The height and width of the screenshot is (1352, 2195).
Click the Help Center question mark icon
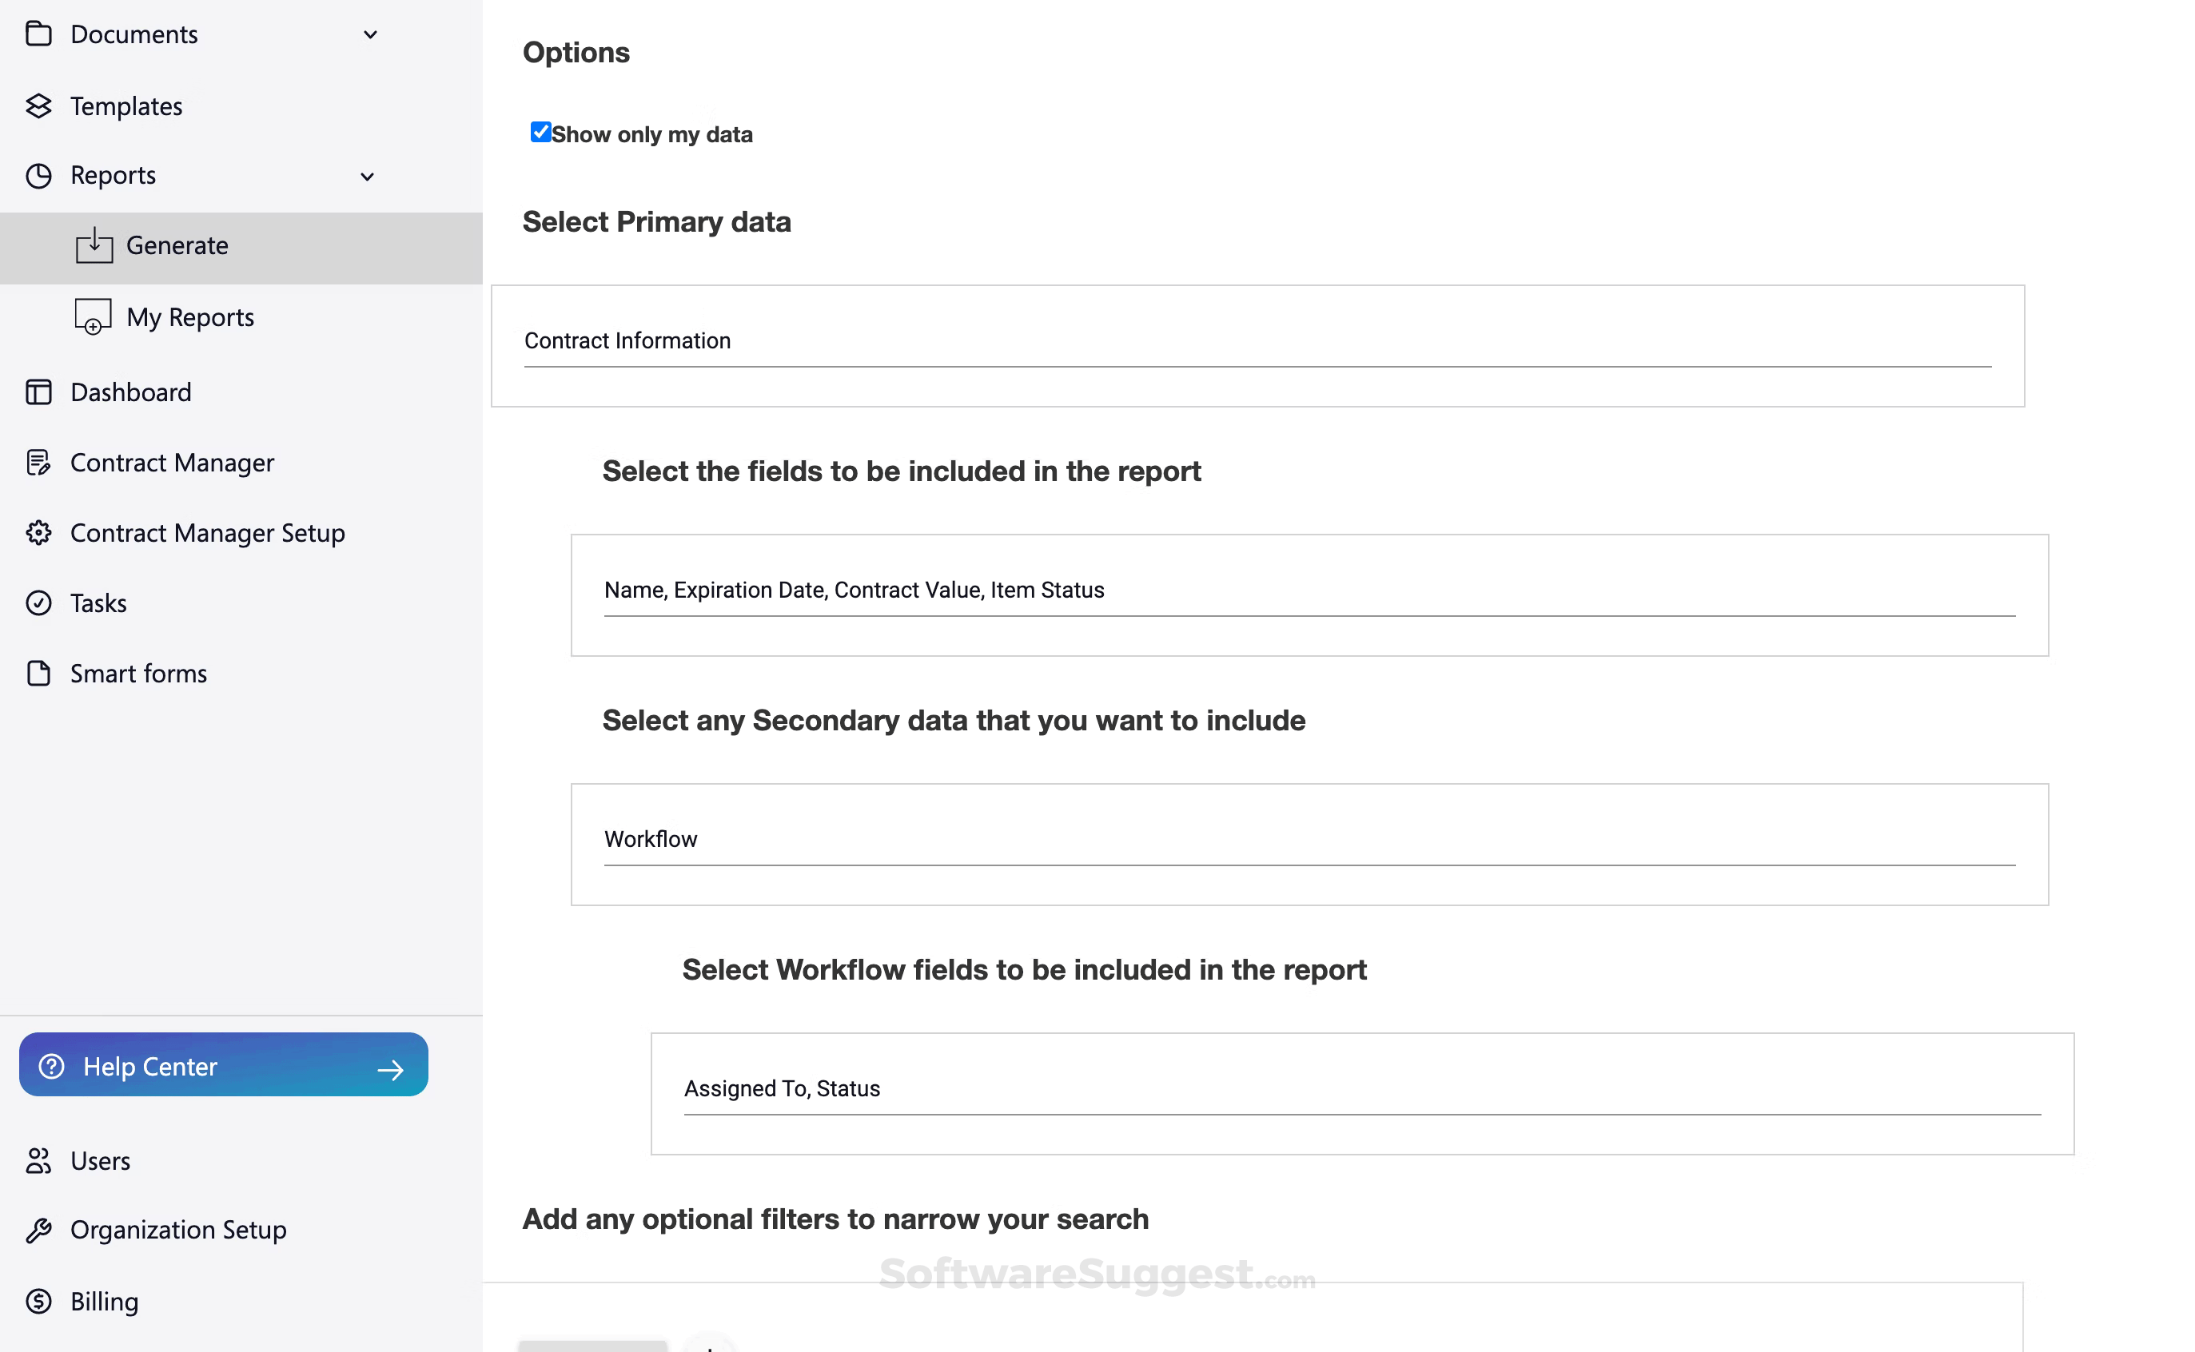click(52, 1066)
